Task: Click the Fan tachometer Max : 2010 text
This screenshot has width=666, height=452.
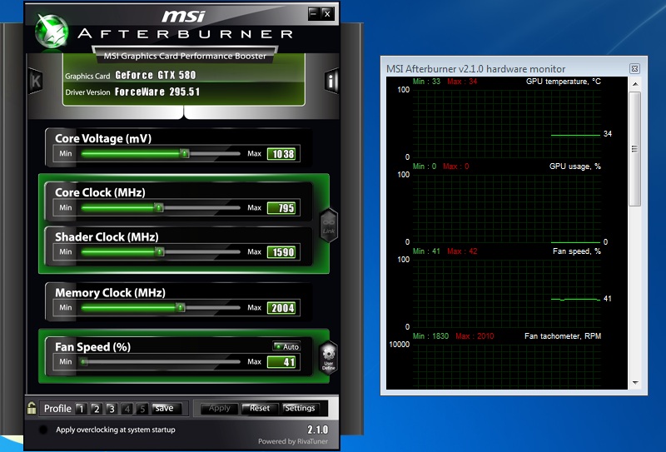Action: (x=475, y=336)
